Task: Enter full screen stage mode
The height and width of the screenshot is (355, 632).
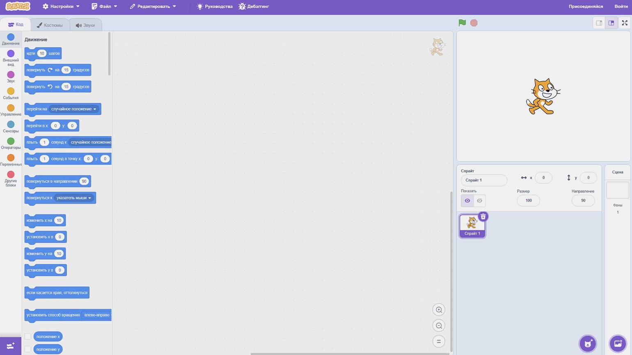Action: 625,23
